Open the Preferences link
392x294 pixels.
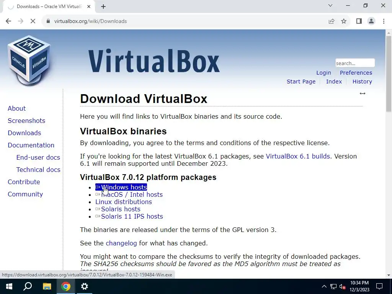(356, 73)
